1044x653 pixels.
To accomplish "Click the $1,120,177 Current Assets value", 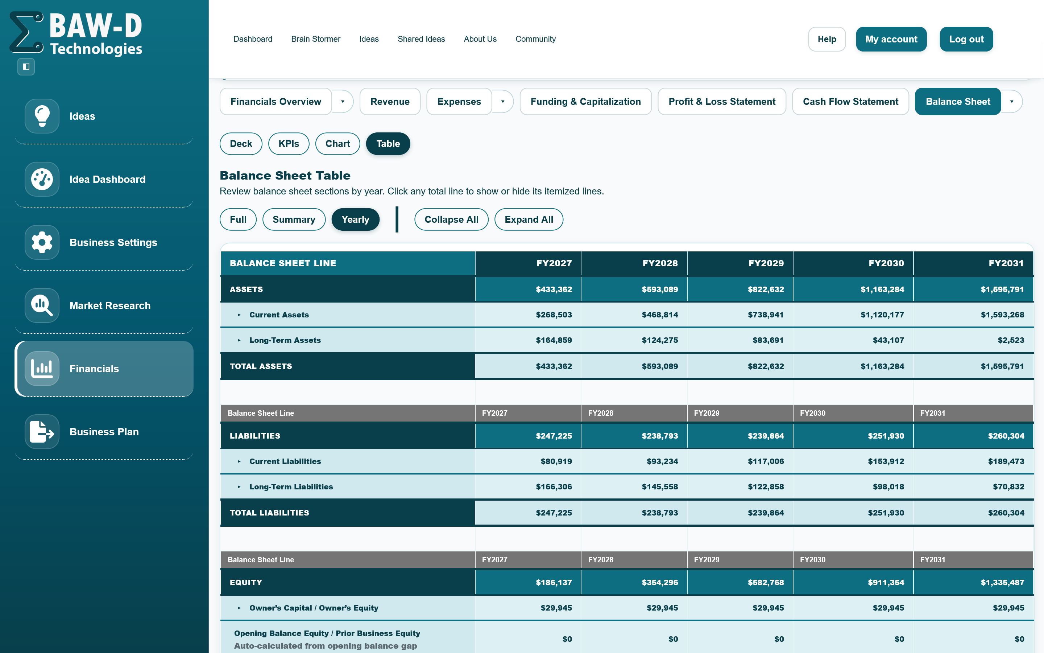I will [x=882, y=315].
